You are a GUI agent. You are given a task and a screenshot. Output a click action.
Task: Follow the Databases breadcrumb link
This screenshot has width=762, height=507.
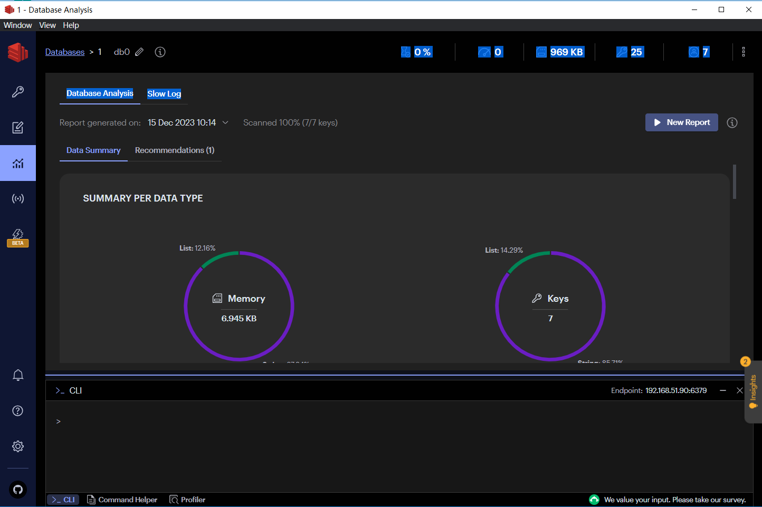tap(65, 52)
